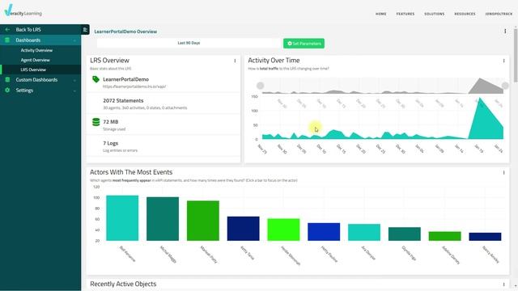Click the bright lime green actor bar
The width and height of the screenshot is (518, 291).
point(283,230)
